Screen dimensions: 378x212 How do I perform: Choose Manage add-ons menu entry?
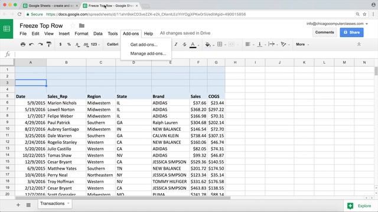[x=148, y=54]
